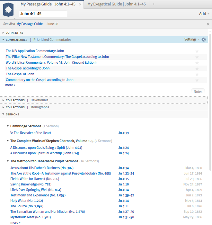Click the Notes button
Viewport: 212px width, 225px height.
coord(198,92)
